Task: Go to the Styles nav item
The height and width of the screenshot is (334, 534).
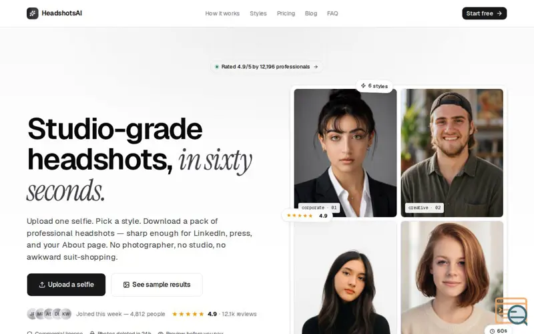Action: [258, 13]
